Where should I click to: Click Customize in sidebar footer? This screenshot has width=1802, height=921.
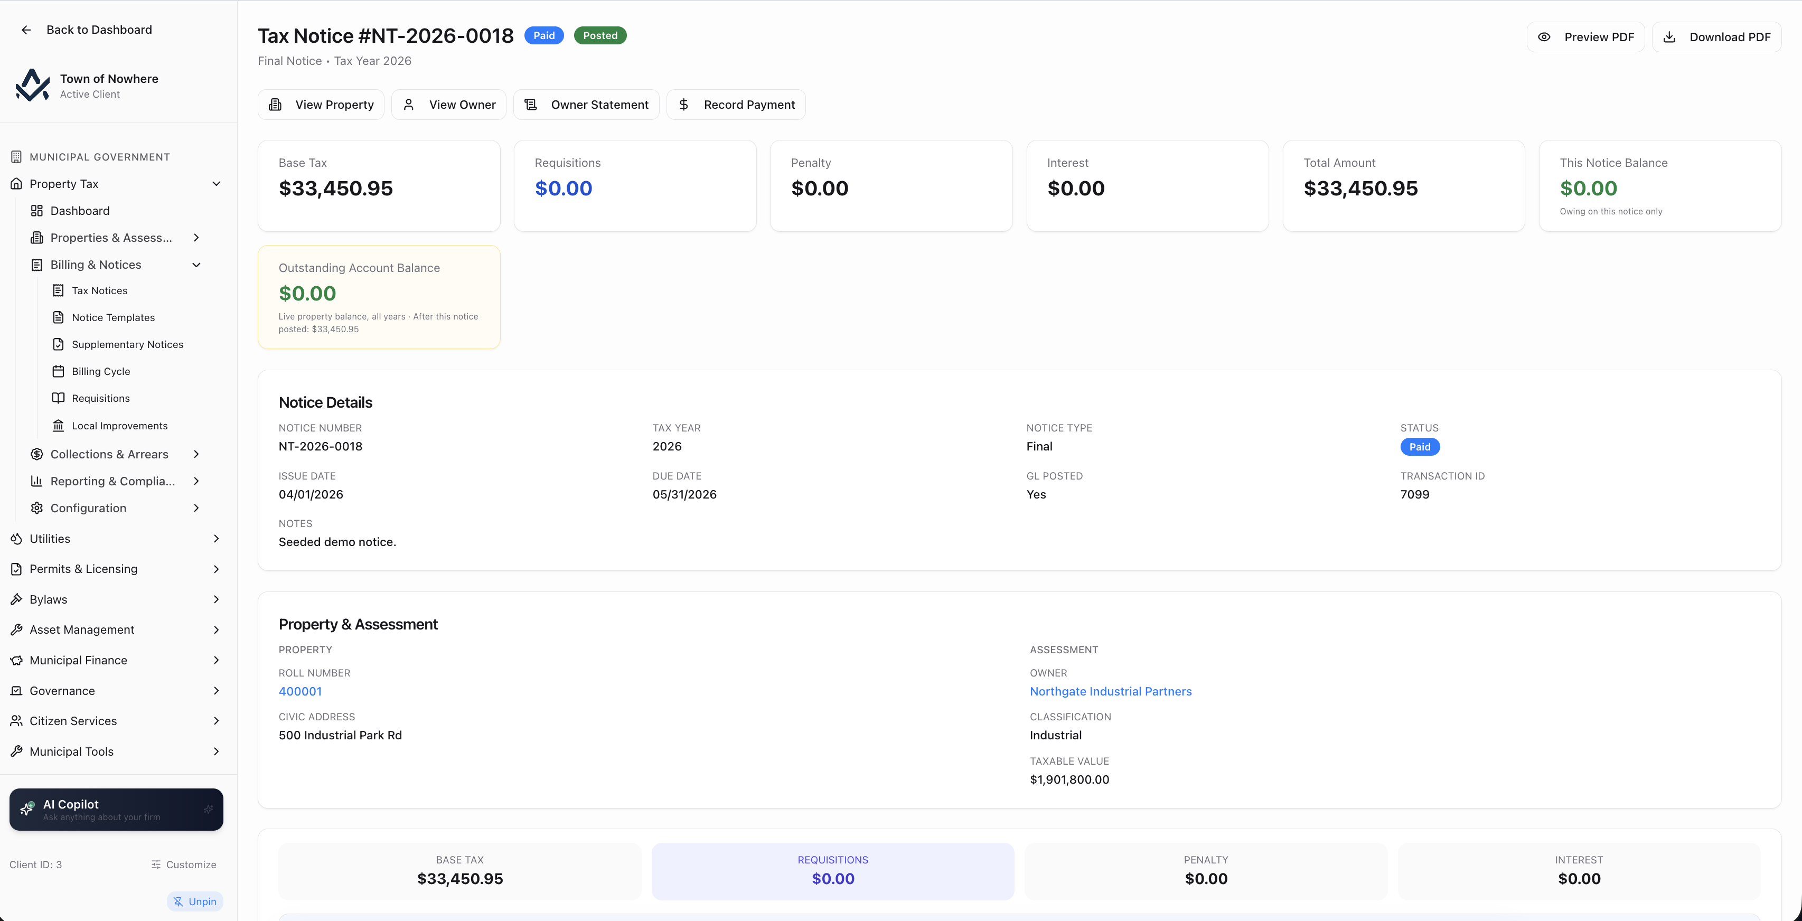pos(184,864)
